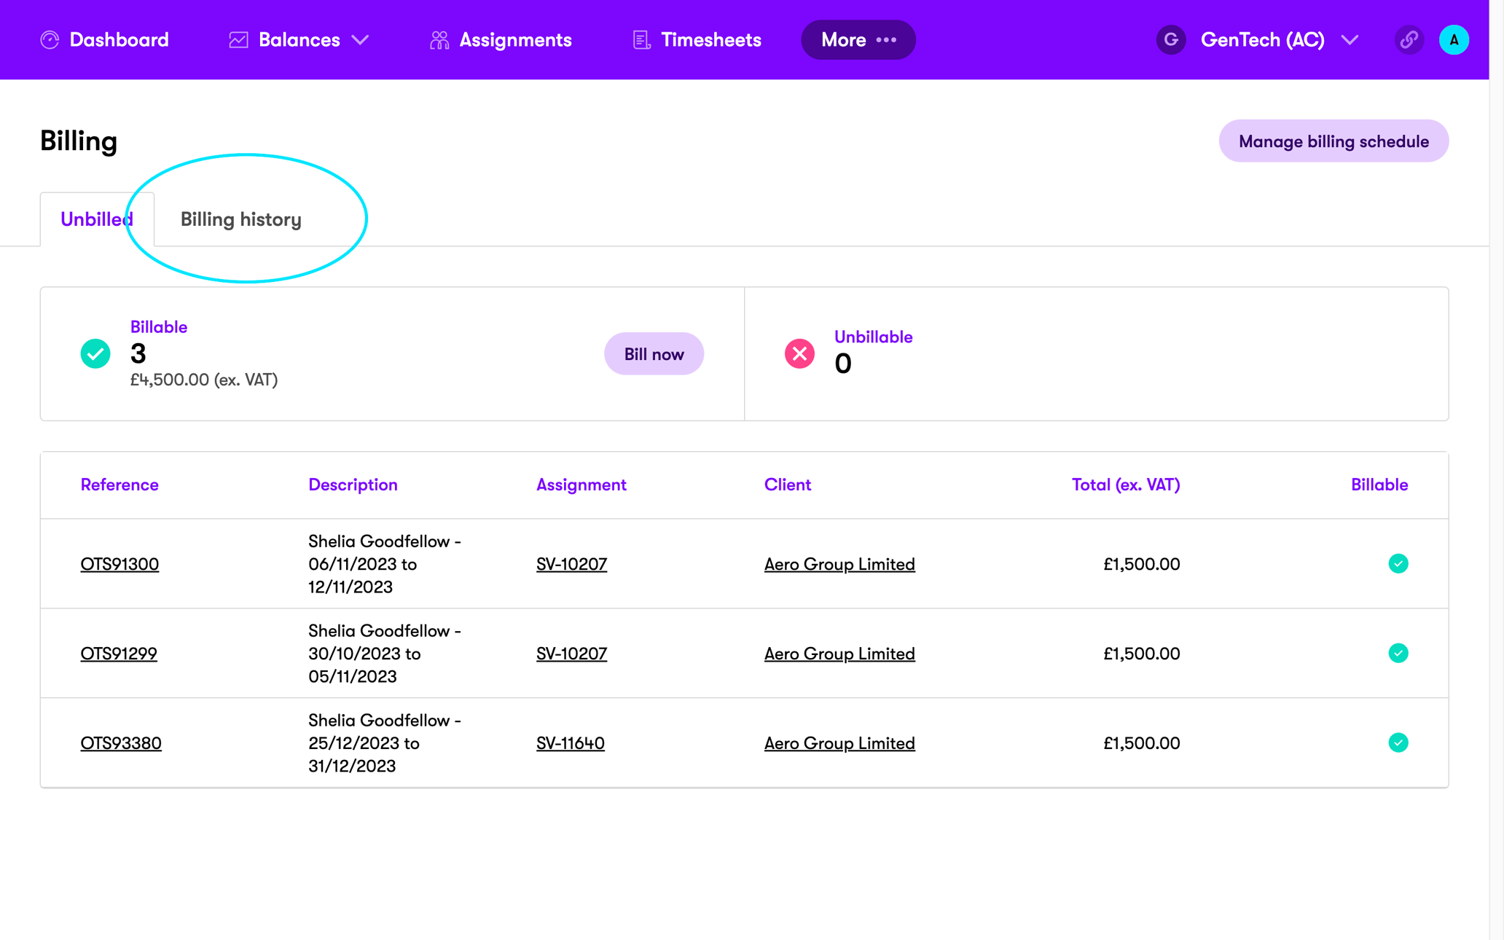
Task: Toggle billable checkmark for OTS91299
Action: (1398, 654)
